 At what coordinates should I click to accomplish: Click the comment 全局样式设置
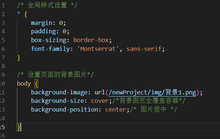(47, 5)
